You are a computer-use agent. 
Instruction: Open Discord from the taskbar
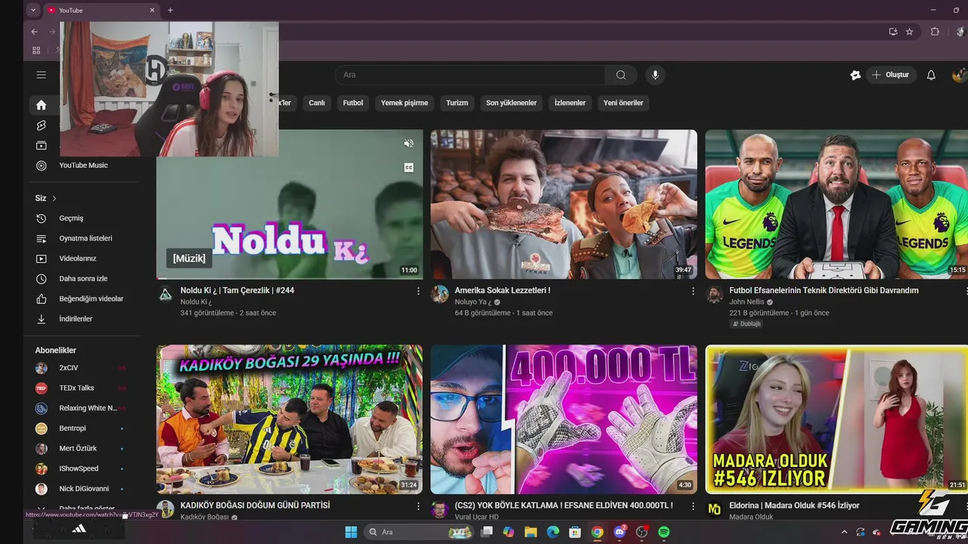(x=619, y=532)
